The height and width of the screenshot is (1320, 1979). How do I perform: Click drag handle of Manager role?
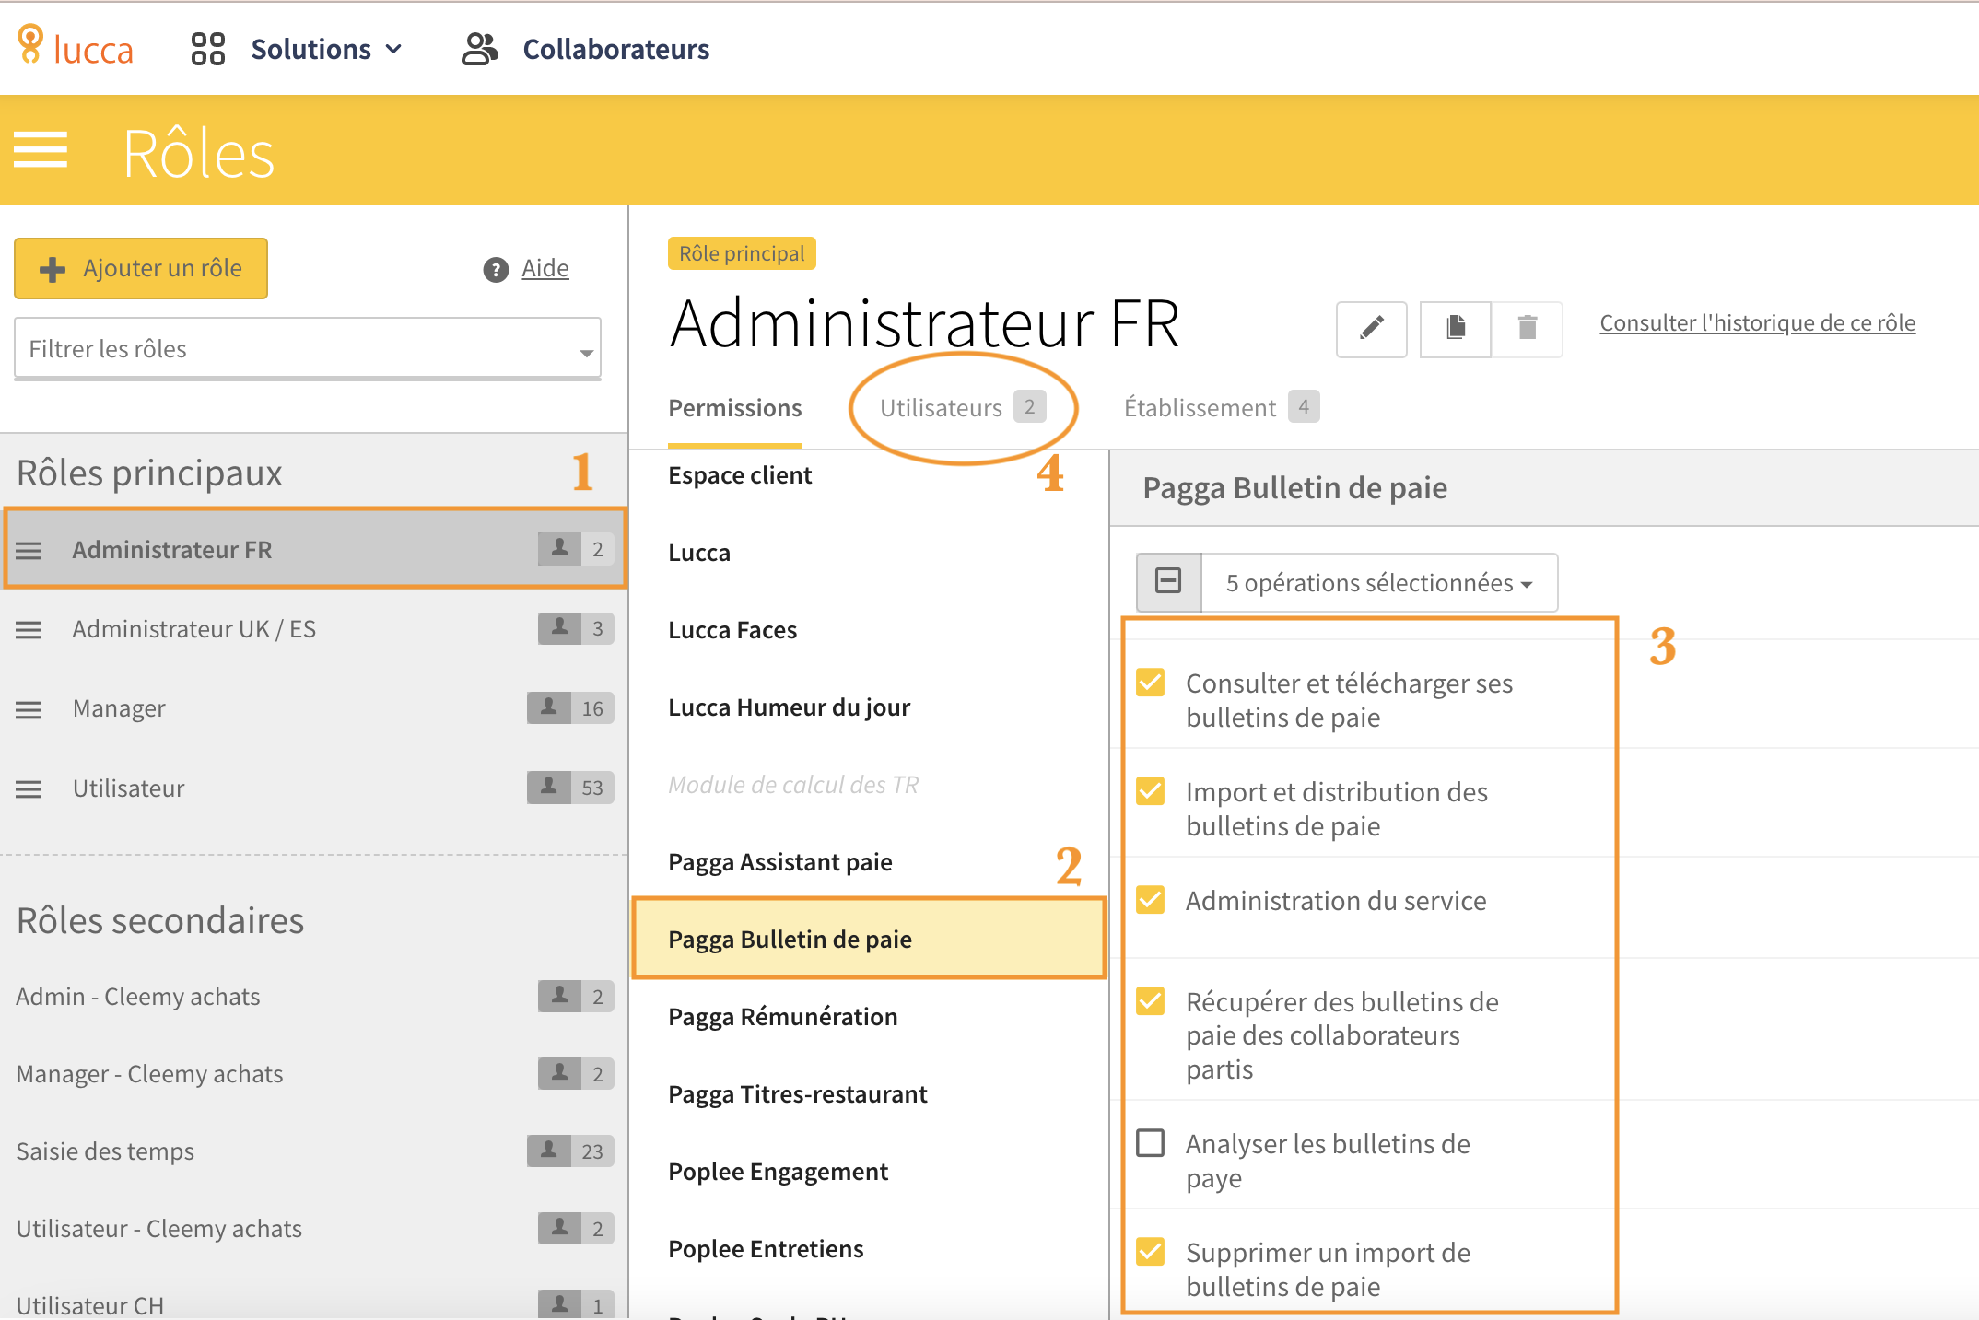pyautogui.click(x=29, y=709)
